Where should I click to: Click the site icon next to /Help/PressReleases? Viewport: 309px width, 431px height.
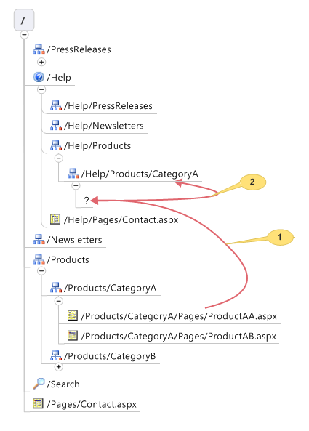(56, 105)
